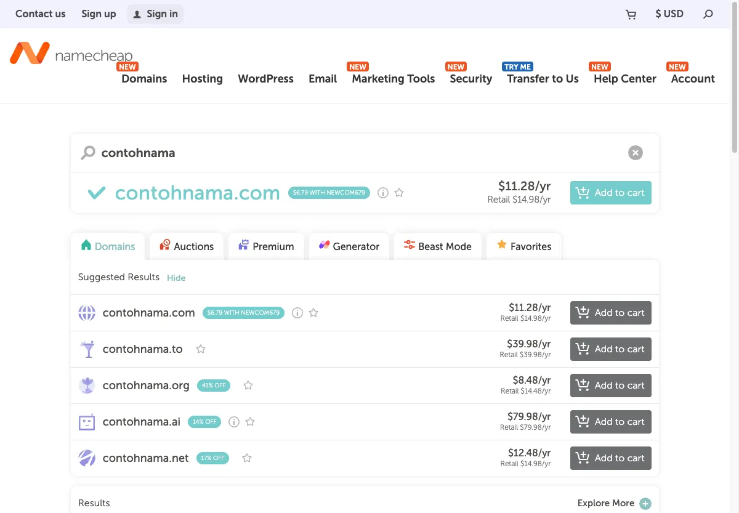Star contohnama.com in suggested results
This screenshot has height=513, width=739.
point(313,313)
